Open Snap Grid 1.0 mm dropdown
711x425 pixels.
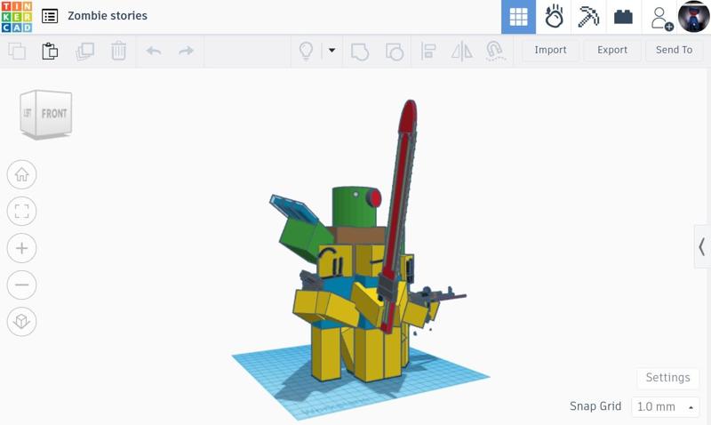pos(665,406)
